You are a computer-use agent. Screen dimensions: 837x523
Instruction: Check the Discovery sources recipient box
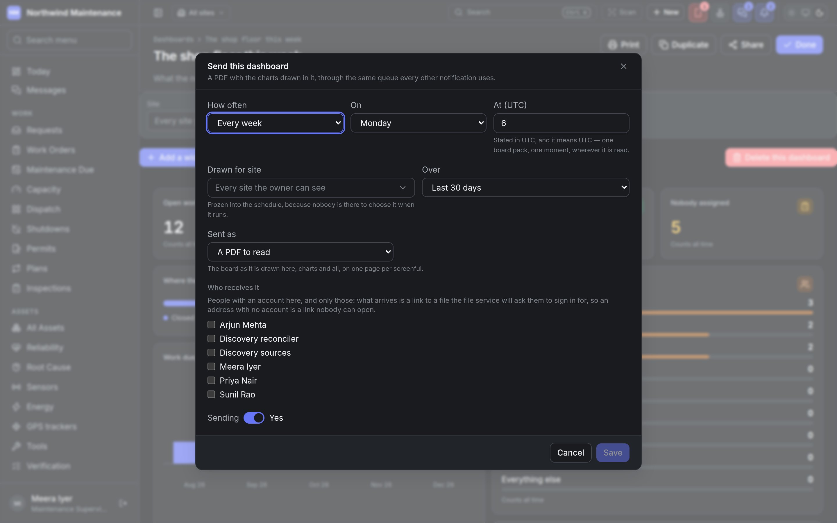[x=211, y=352]
